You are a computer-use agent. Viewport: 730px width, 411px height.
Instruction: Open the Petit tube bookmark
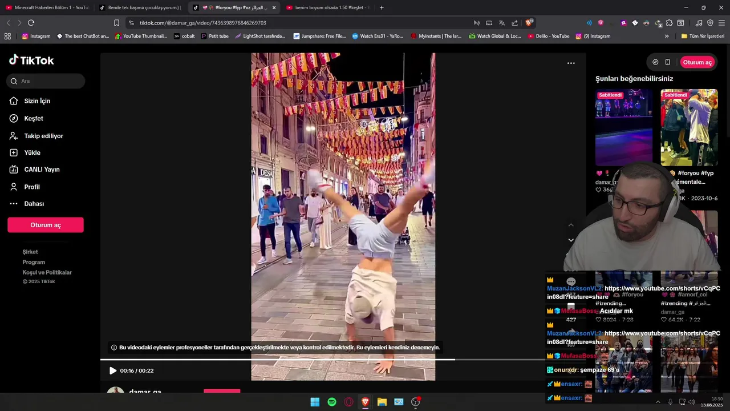tap(214, 36)
